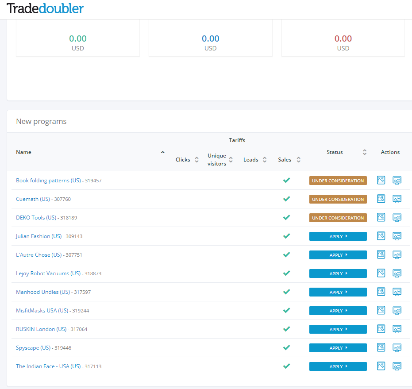View the statistics chart icon for MisfitMasks USA

pyautogui.click(x=397, y=310)
